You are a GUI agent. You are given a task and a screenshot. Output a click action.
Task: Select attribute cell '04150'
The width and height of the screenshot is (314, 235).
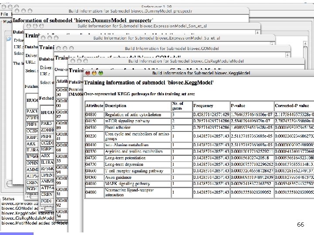coord(94,121)
